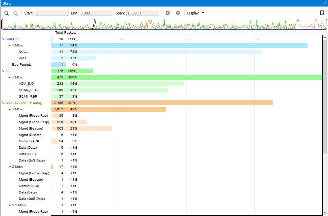This screenshot has height=216, width=328.
Task: Click the zoom in magnifier icon
Action: point(6,13)
